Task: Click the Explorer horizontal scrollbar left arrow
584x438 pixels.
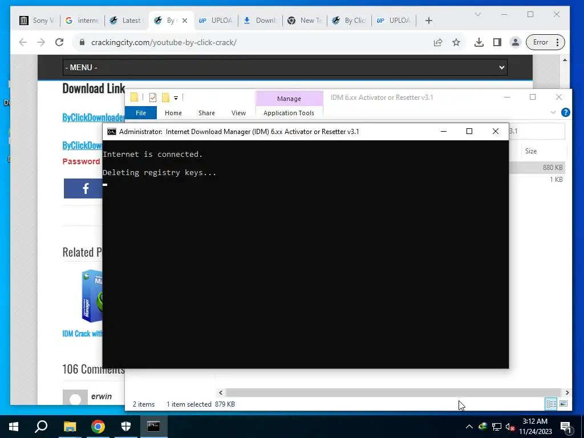Action: (x=221, y=392)
